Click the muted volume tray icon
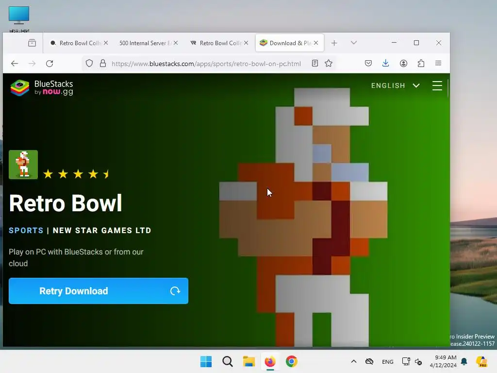Screen dimensions: 497x373 point(418,361)
